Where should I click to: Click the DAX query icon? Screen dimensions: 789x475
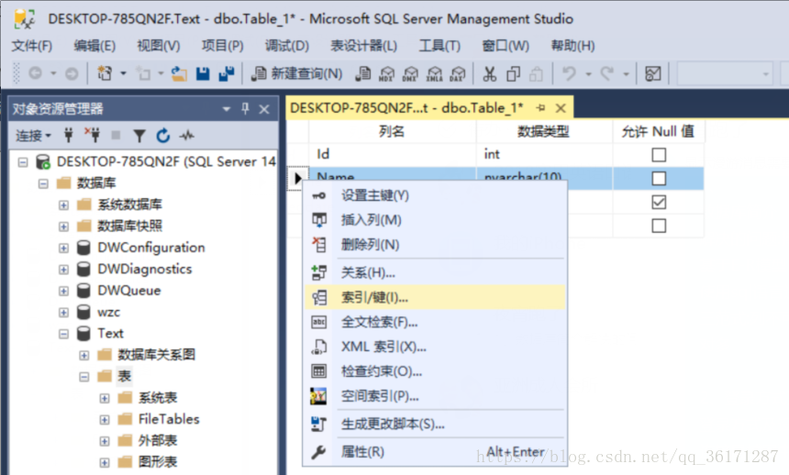pos(458,74)
